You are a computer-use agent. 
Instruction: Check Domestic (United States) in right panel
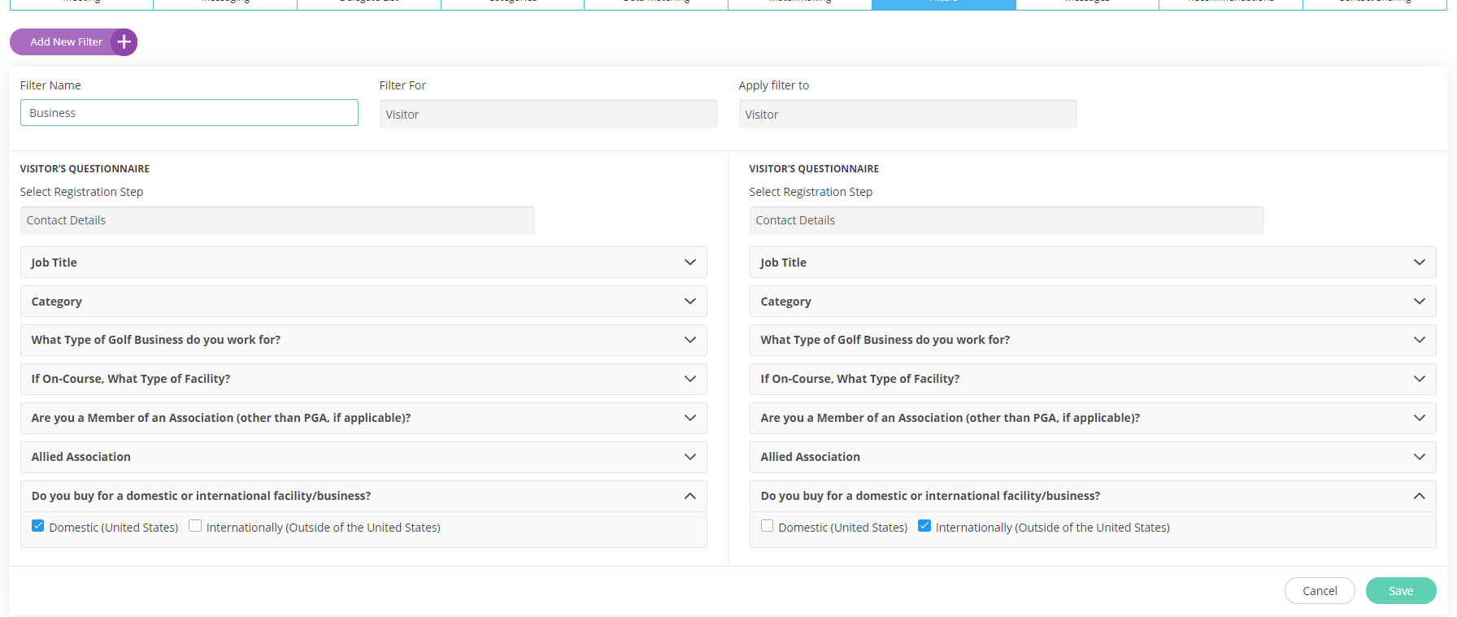pos(767,526)
